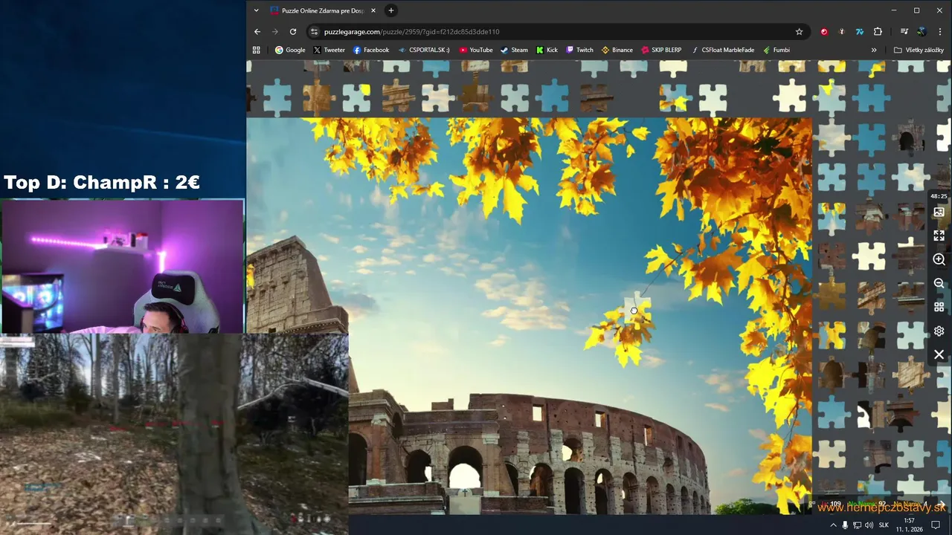Bookmark this page with the star
Image resolution: width=952 pixels, height=535 pixels.
coord(799,32)
